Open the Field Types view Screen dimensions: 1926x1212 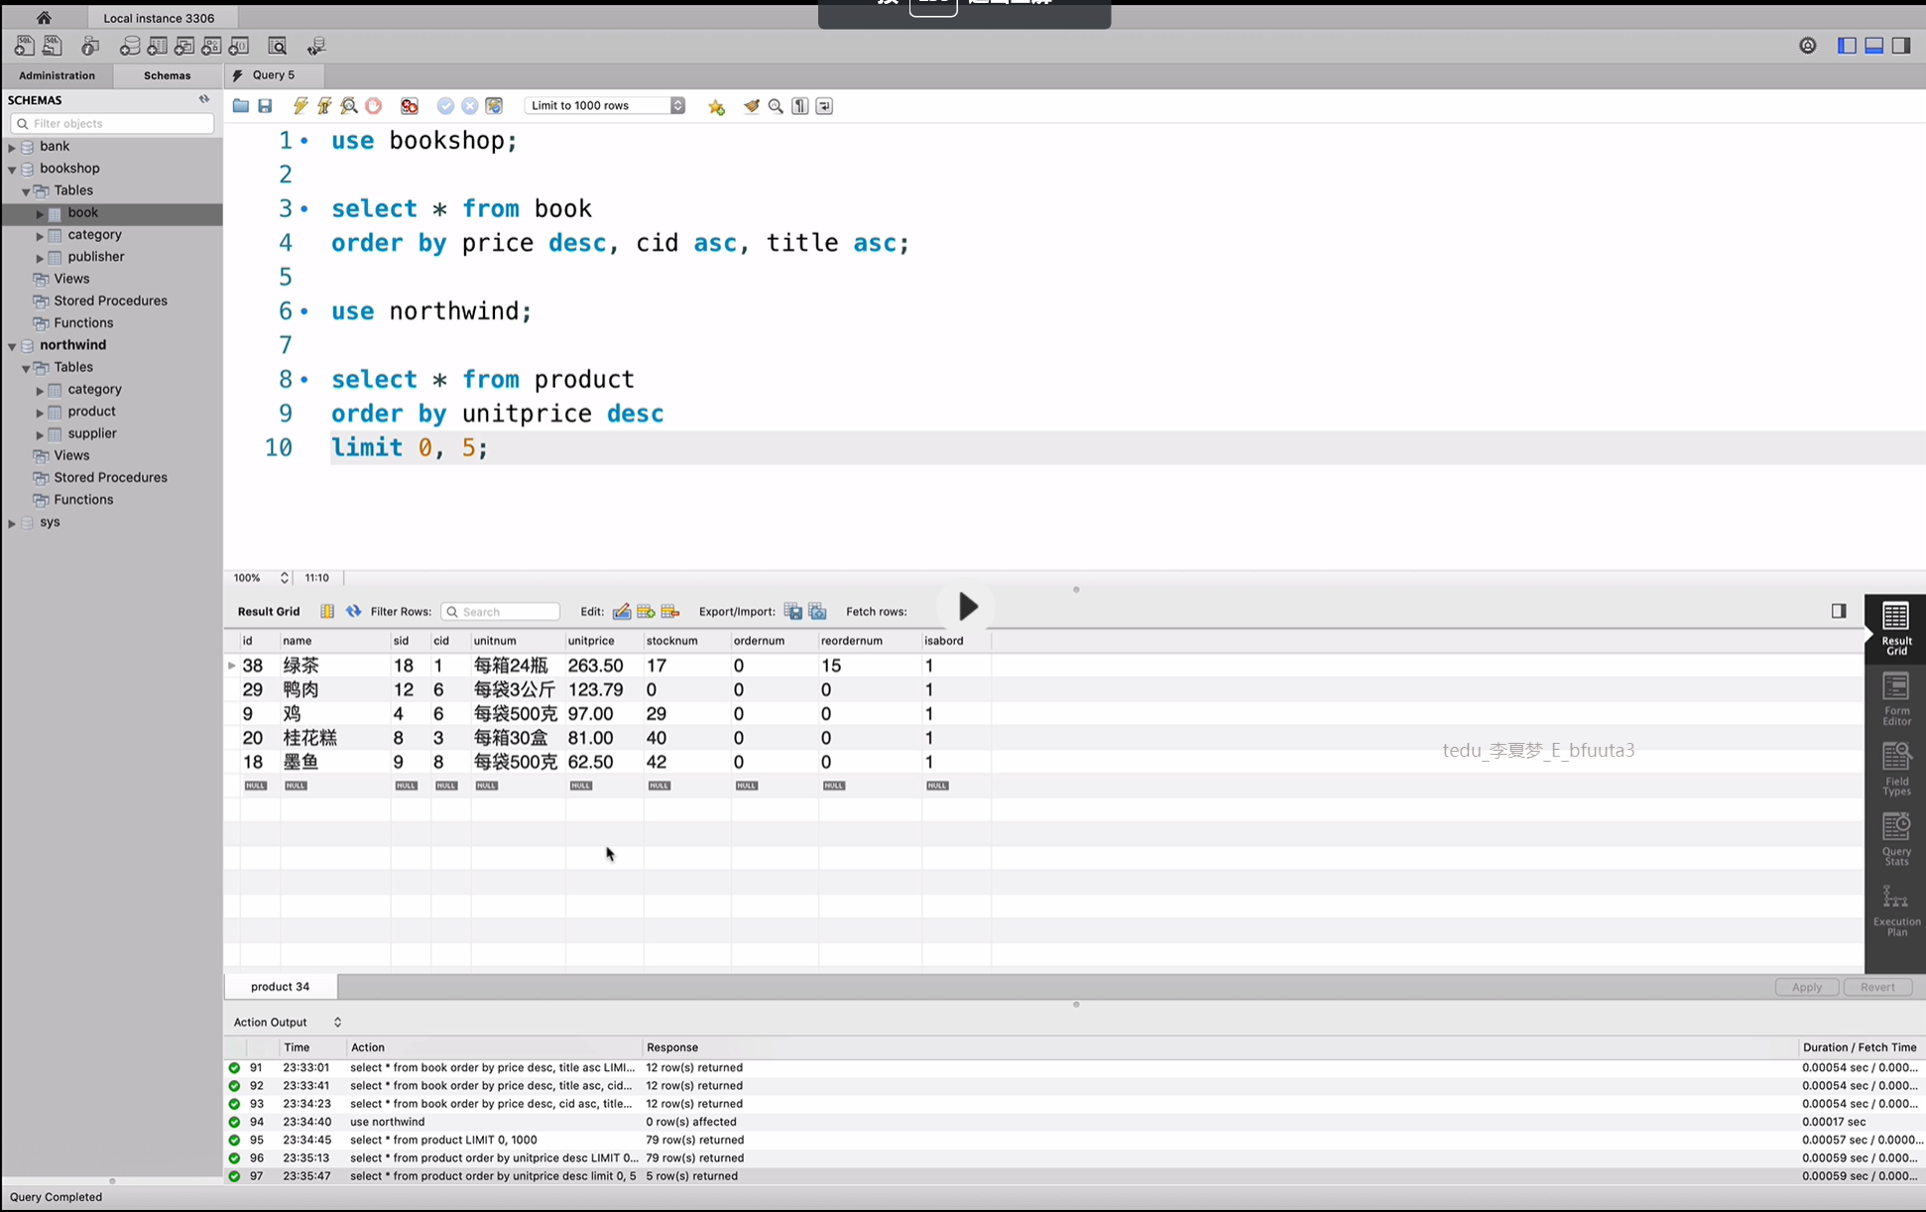tap(1896, 769)
